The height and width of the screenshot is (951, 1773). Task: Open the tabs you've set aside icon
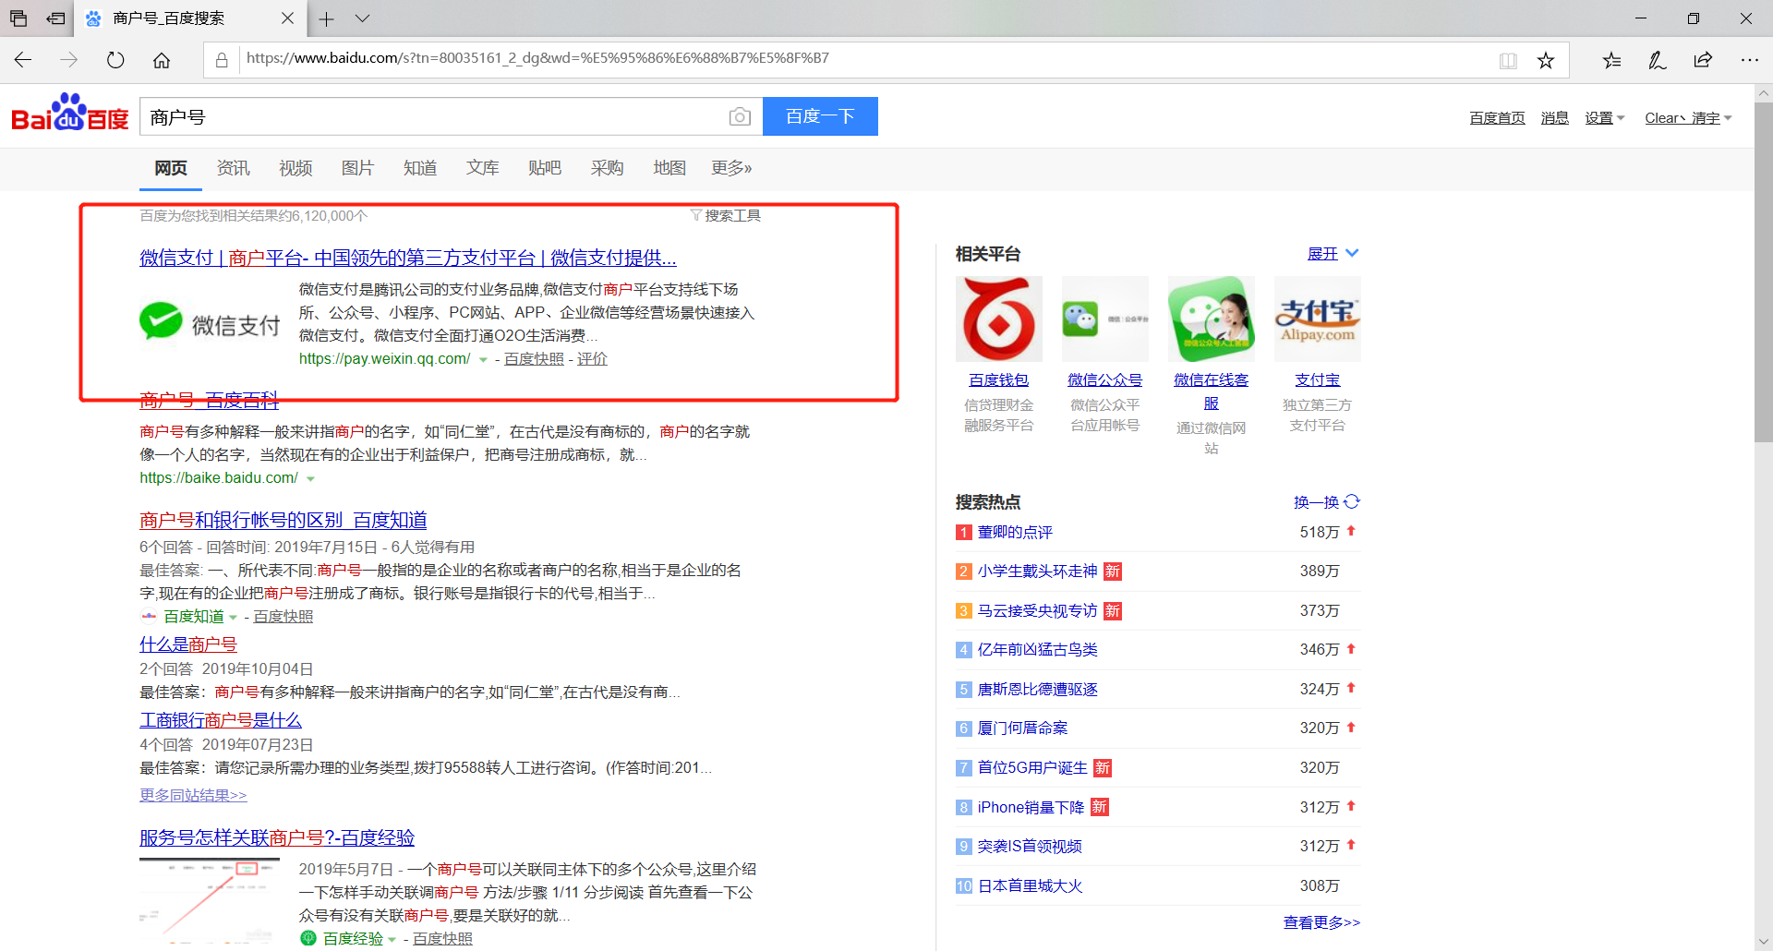click(x=18, y=18)
